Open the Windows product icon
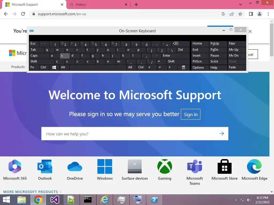The height and width of the screenshot is (205, 274). tap(105, 167)
